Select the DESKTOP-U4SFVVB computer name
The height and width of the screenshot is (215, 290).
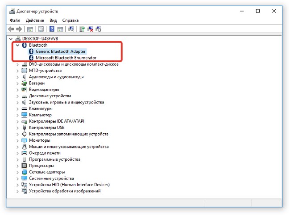[x=40, y=39]
